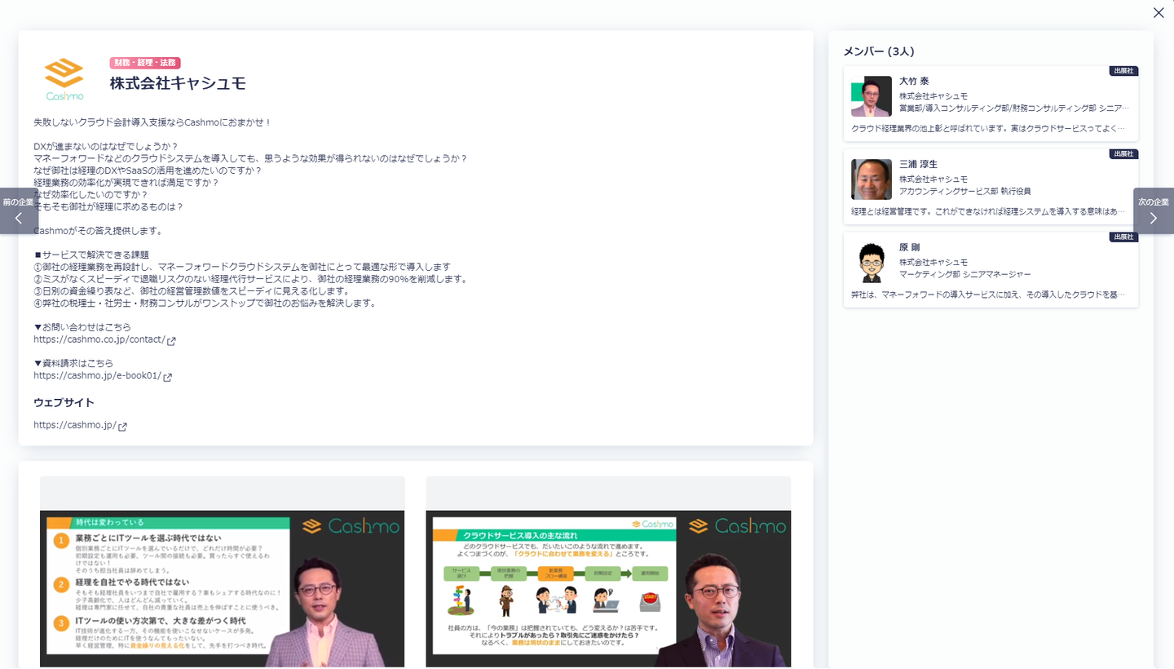Click tagline 失敗しないクラウド会計導入支援ならCashmoにおまかせ！
This screenshot has height=669, width=1174.
coord(152,122)
